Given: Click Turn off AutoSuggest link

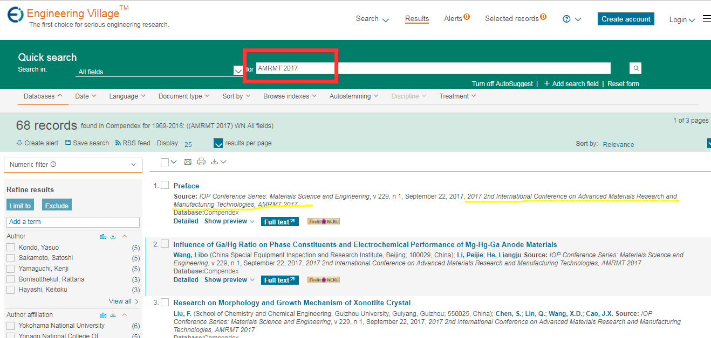Looking at the screenshot, I should point(502,84).
